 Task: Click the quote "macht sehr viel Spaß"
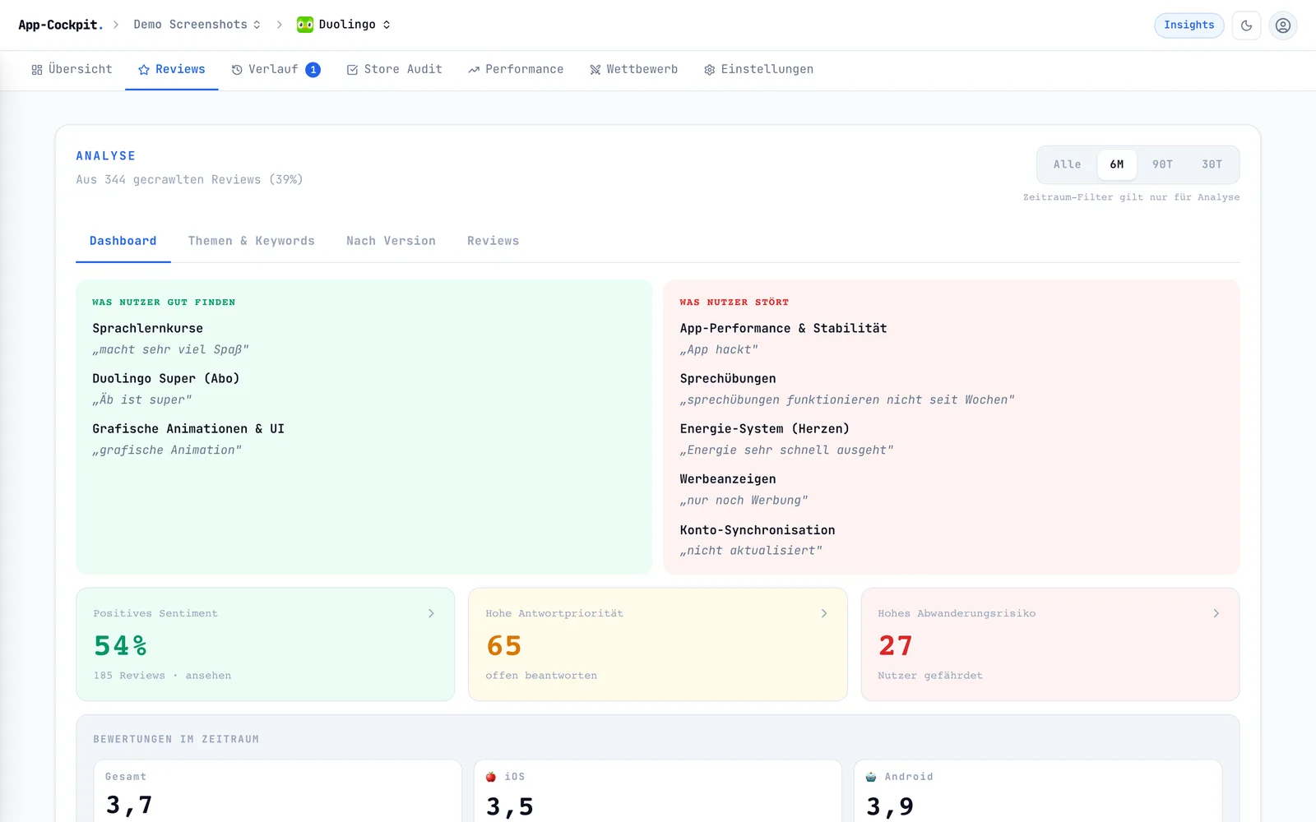pyautogui.click(x=170, y=349)
